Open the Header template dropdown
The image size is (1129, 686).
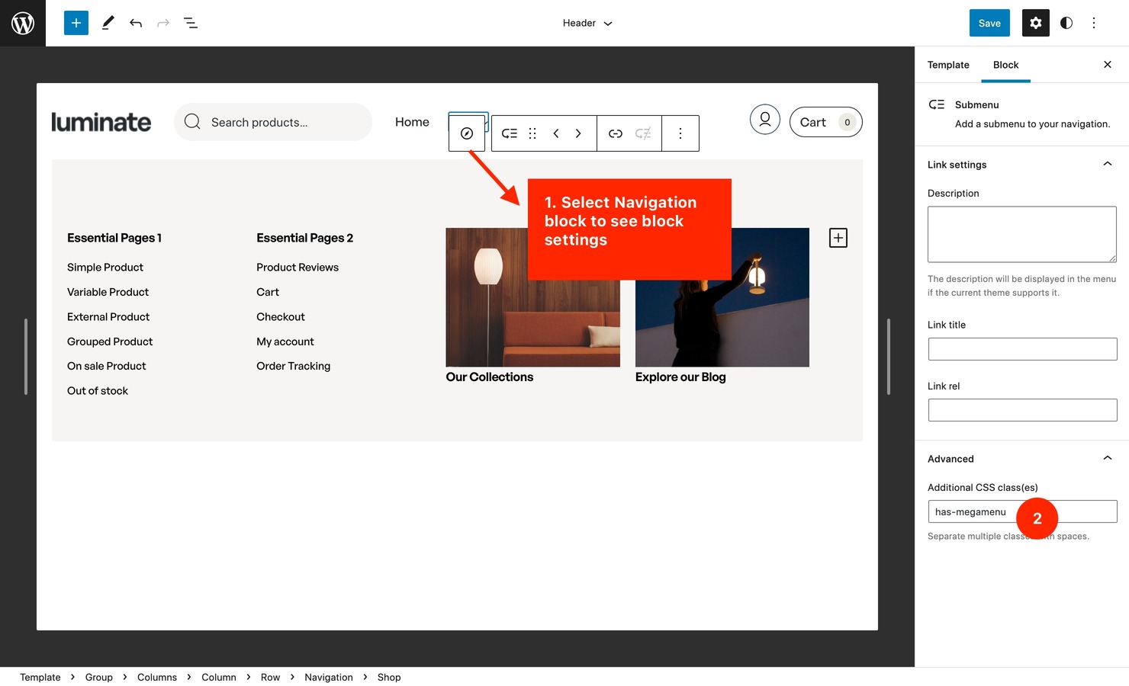[587, 23]
